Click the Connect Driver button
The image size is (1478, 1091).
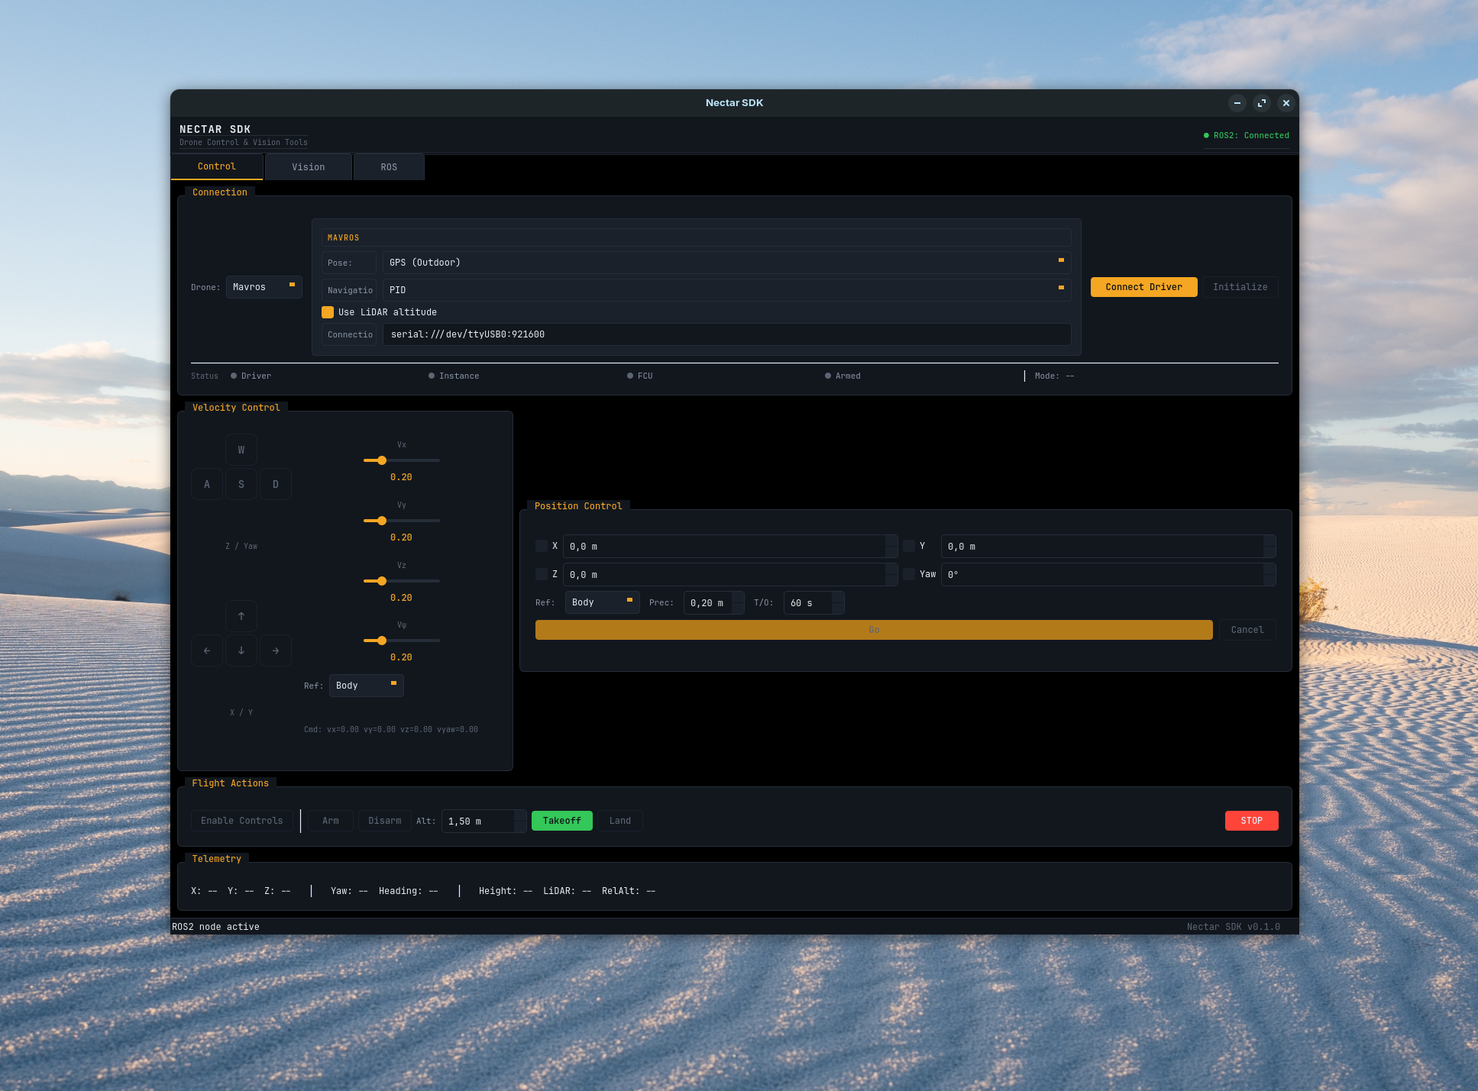pos(1143,287)
